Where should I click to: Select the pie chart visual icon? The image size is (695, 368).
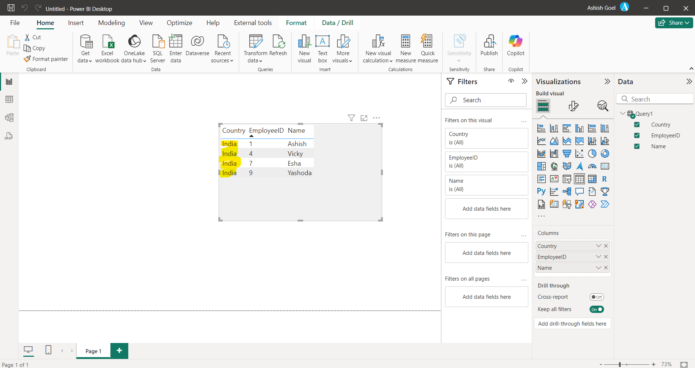(x=592, y=153)
